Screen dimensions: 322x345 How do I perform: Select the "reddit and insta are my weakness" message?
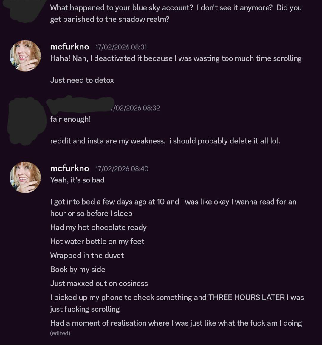(x=165, y=141)
